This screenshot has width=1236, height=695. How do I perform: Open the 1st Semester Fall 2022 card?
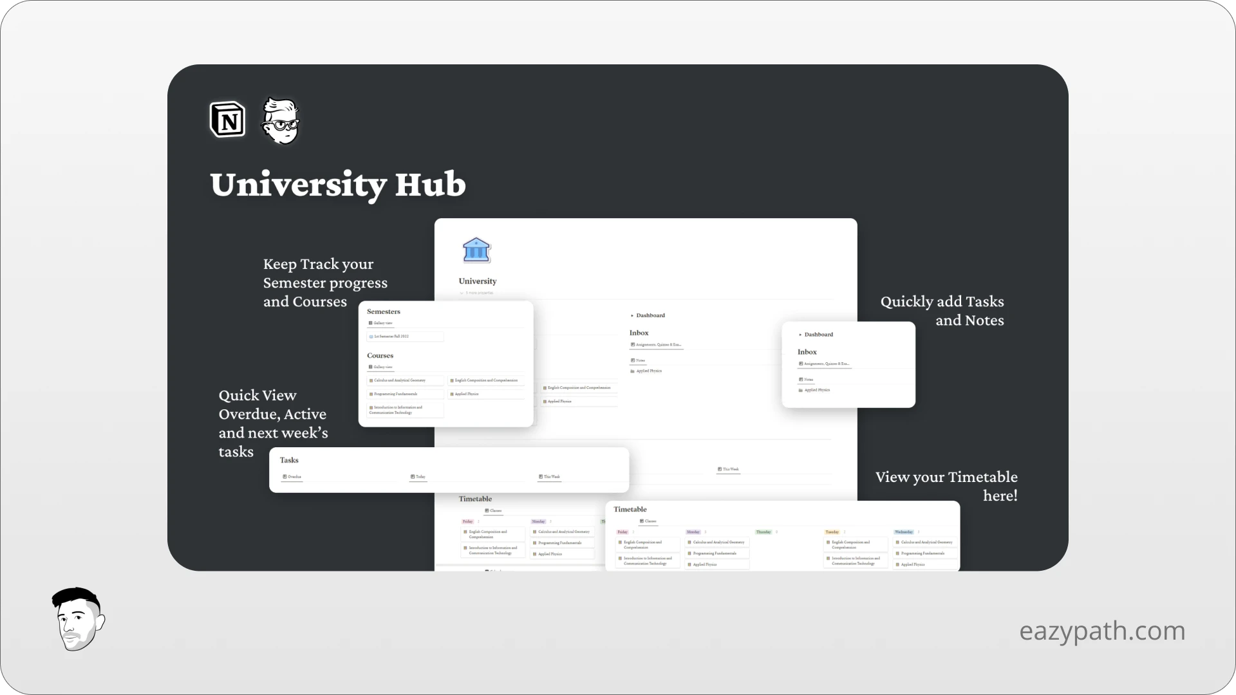(x=405, y=337)
